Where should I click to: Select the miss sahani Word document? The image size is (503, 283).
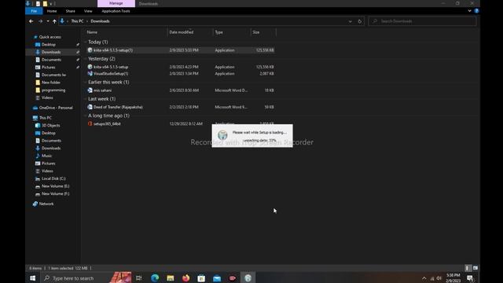pos(102,90)
